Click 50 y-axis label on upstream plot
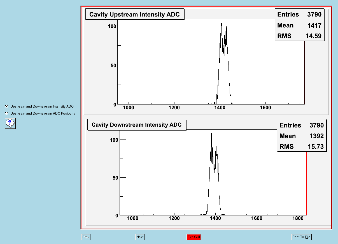Viewport: 338px width, 244px height. [113, 65]
